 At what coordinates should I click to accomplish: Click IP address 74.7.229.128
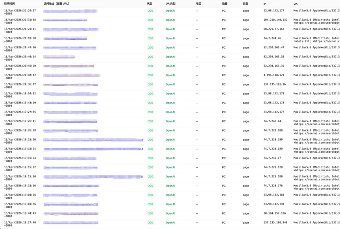[273, 167]
